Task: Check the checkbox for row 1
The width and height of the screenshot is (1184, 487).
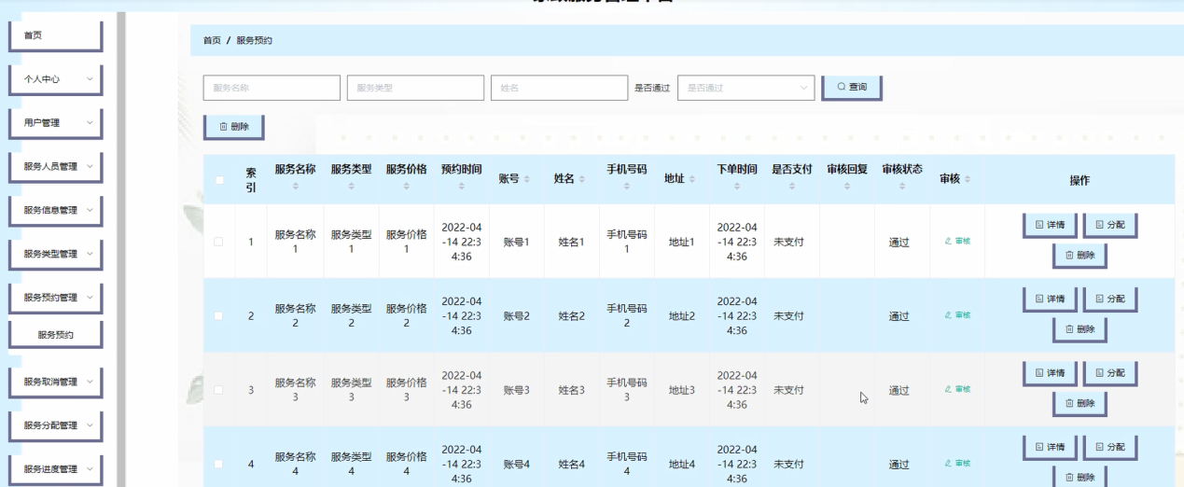Action: click(x=218, y=243)
